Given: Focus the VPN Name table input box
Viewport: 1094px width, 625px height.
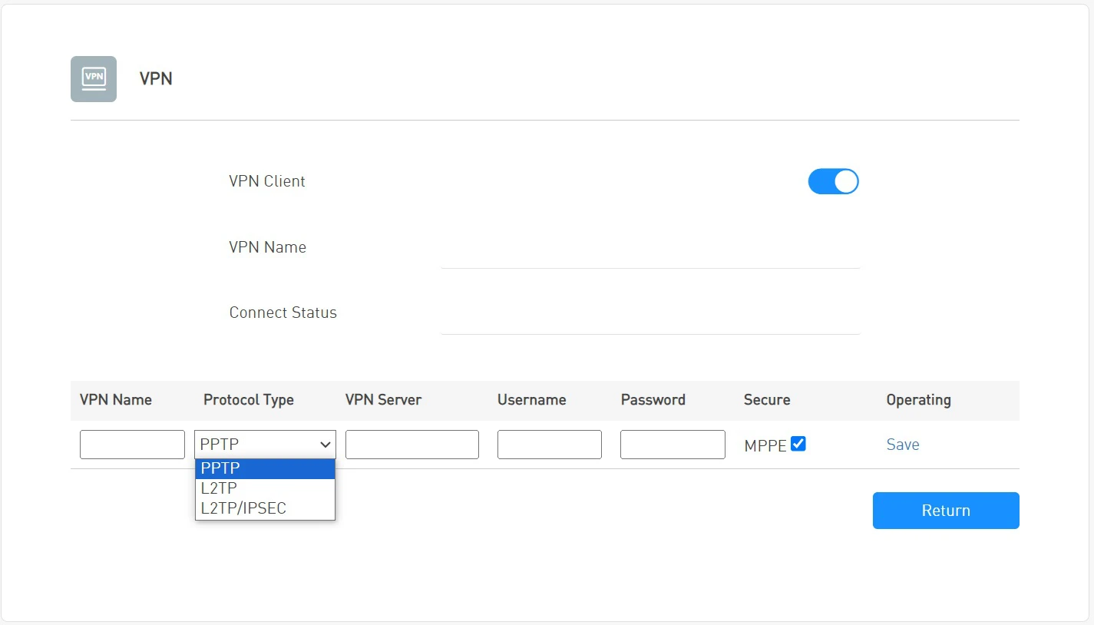Looking at the screenshot, I should 132,445.
